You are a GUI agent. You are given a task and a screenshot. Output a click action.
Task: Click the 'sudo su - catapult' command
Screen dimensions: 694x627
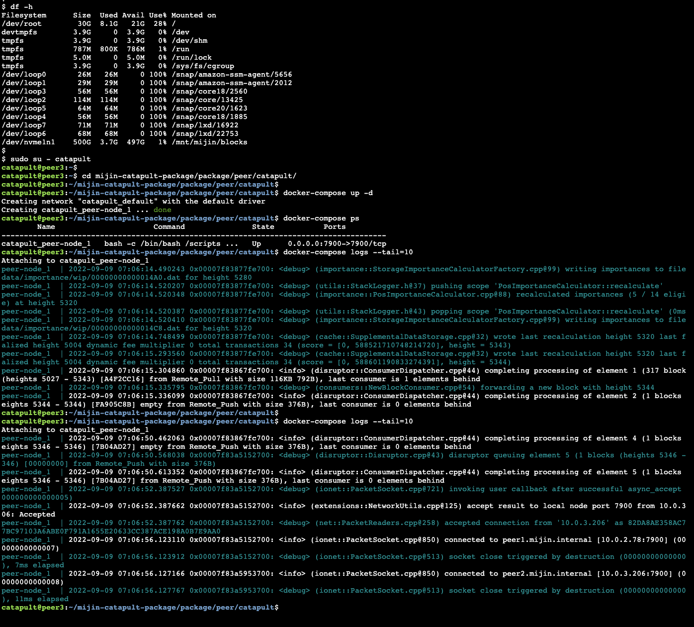coord(51,159)
